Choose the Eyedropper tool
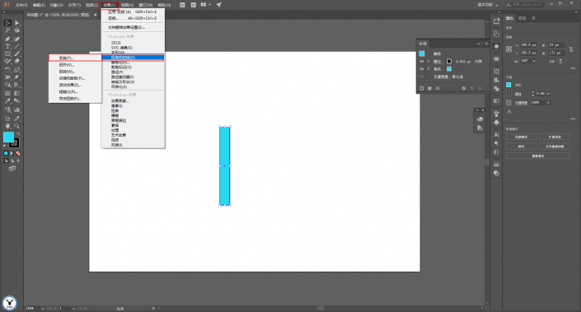581x312 pixels. [x=7, y=100]
